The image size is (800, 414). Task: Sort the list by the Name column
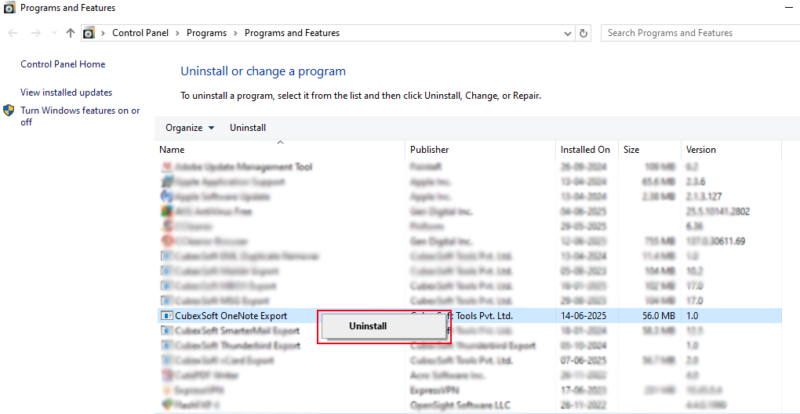point(281,150)
